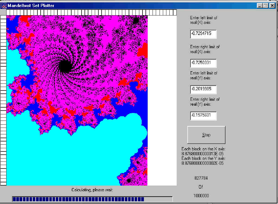Focus the left Y axis limit field

coord(203,90)
